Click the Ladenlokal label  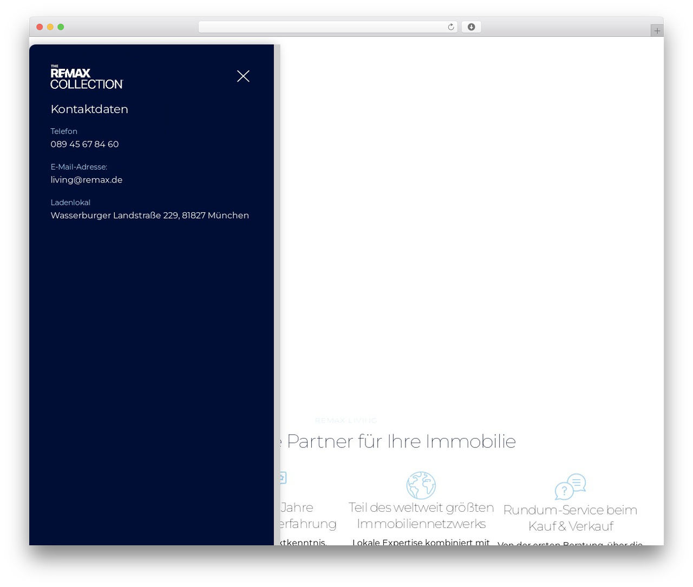point(70,203)
